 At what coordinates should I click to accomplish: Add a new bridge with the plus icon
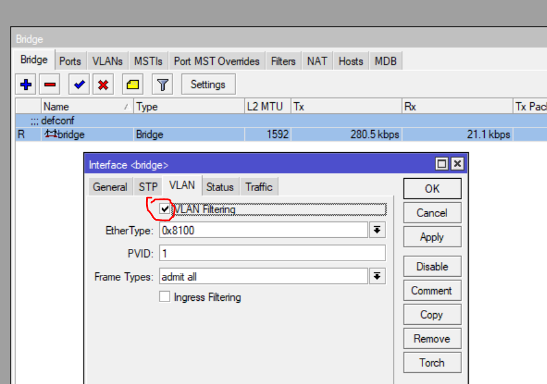pyautogui.click(x=25, y=84)
